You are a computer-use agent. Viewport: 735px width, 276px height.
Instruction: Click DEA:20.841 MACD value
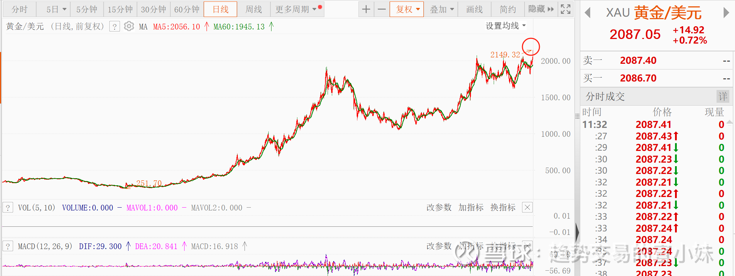coord(156,246)
